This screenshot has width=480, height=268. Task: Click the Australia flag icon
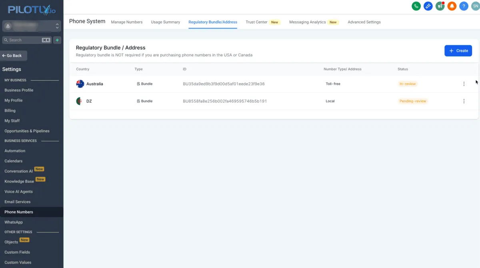click(x=80, y=84)
